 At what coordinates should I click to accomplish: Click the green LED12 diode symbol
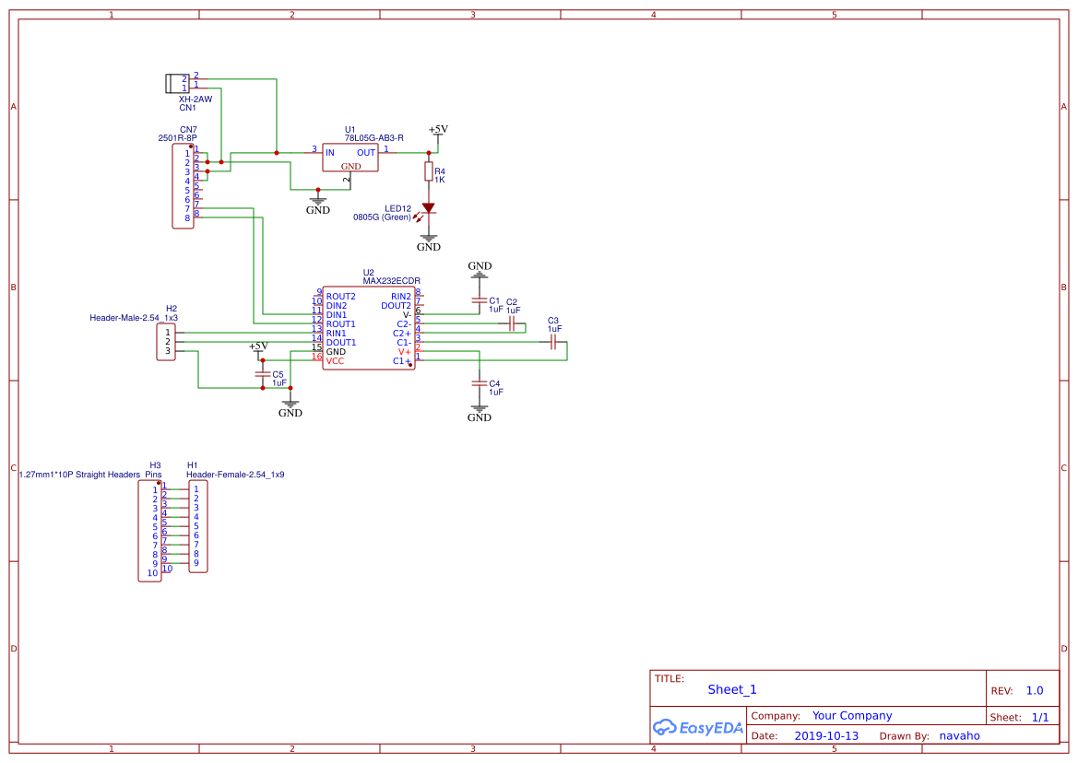tap(428, 209)
